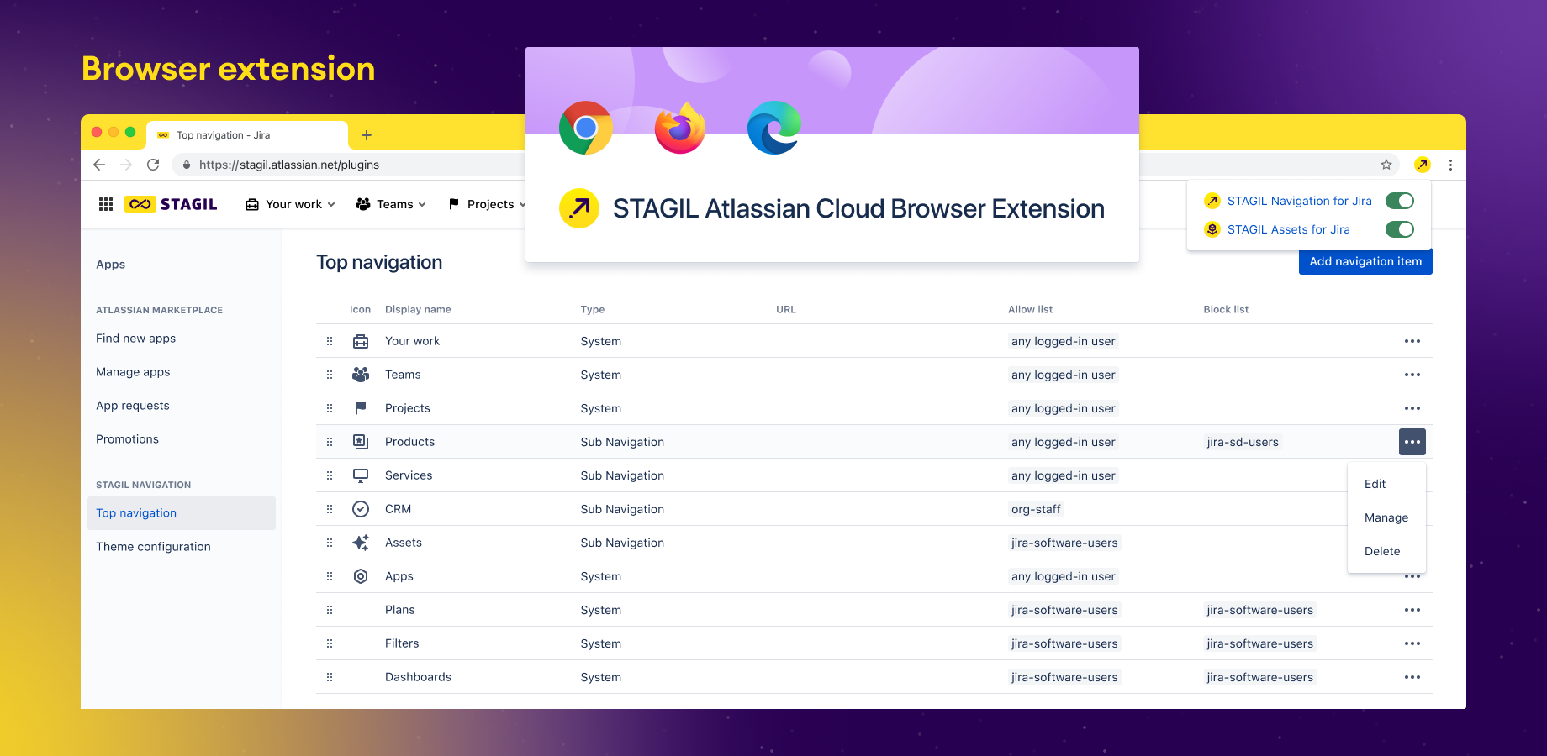Open the Promotions link
Image resolution: width=1547 pixels, height=756 pixels.
pyautogui.click(x=127, y=439)
